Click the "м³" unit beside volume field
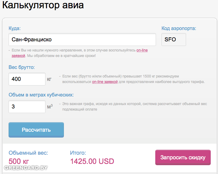The height and width of the screenshot is (174, 218). [49, 107]
